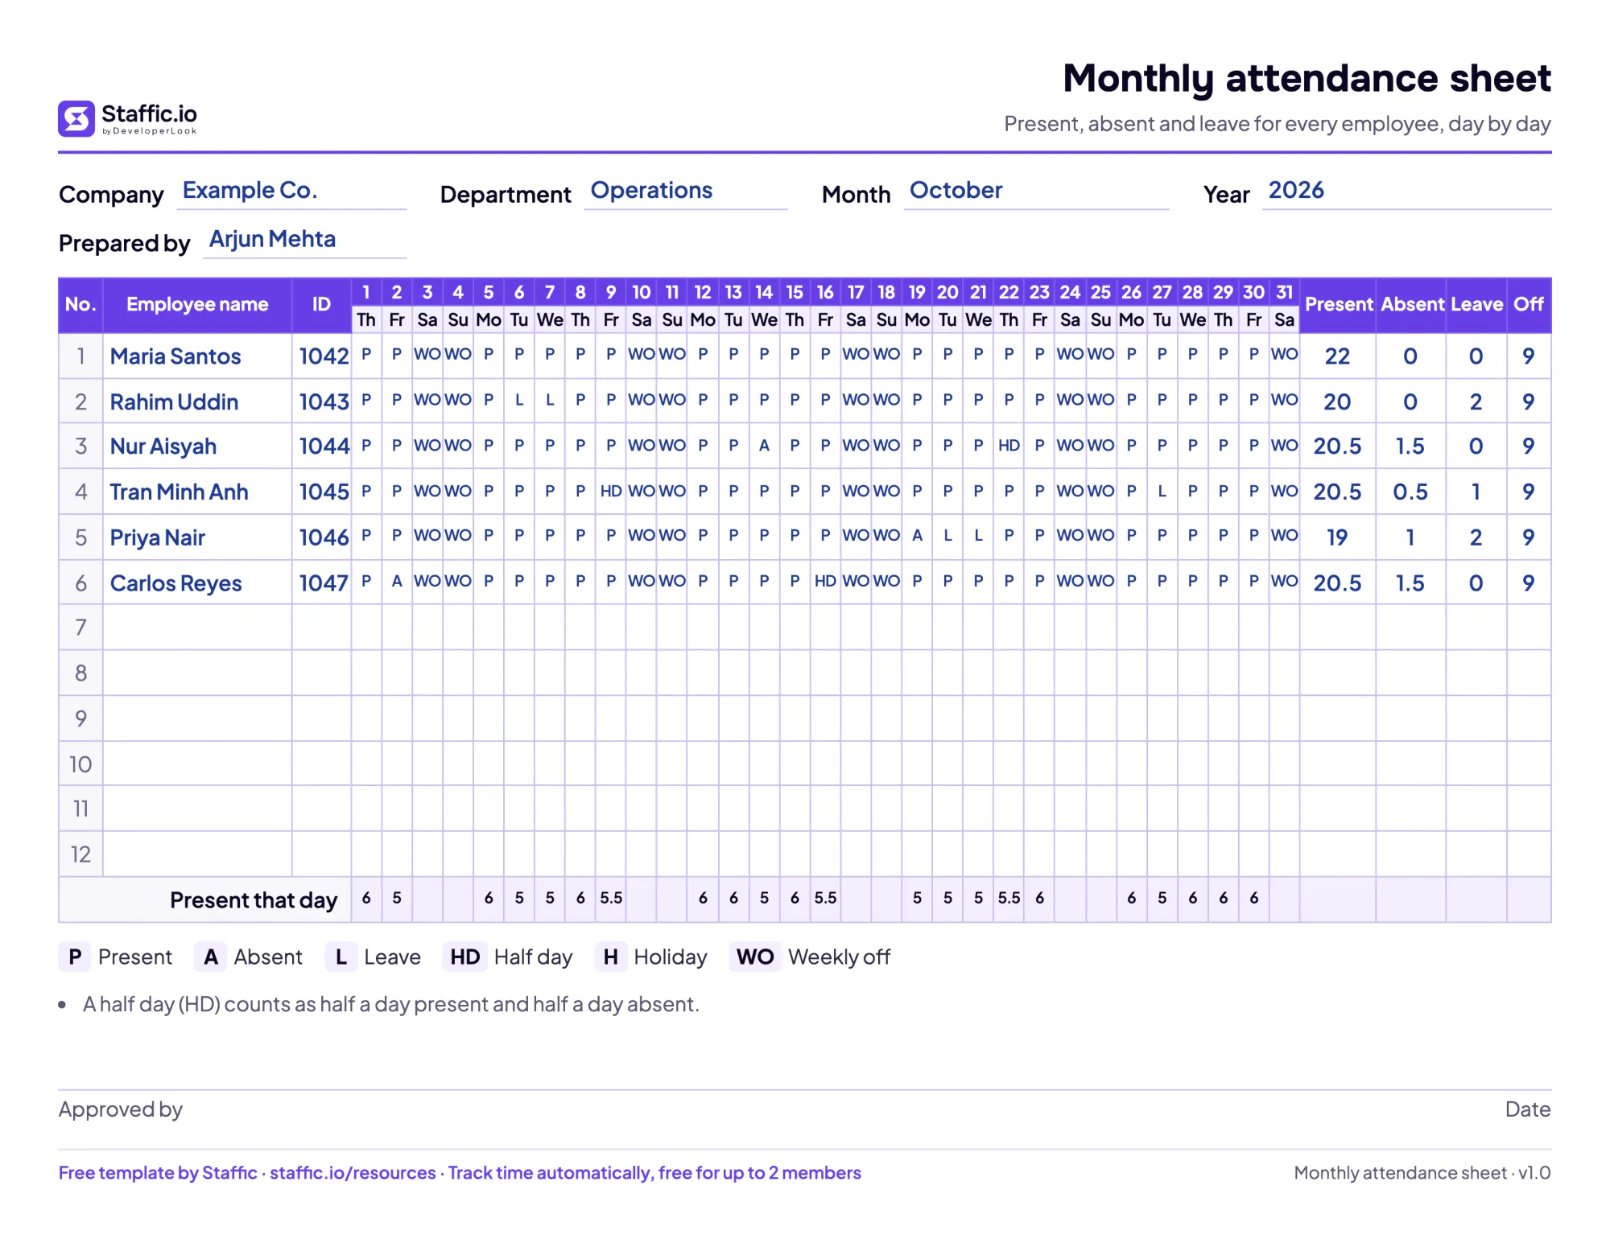Screen dimensions: 1610x1243
Task: Click employee ID '1047'
Action: pyautogui.click(x=324, y=583)
